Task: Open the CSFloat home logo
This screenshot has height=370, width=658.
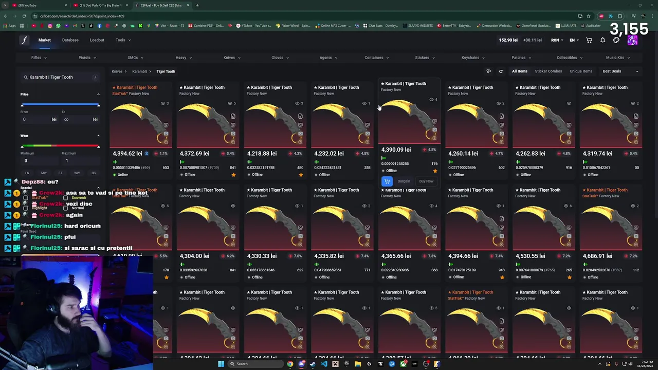Action: click(24, 40)
